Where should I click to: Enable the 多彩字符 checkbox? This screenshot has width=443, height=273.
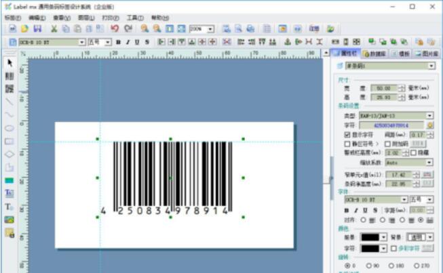pyautogui.click(x=393, y=249)
